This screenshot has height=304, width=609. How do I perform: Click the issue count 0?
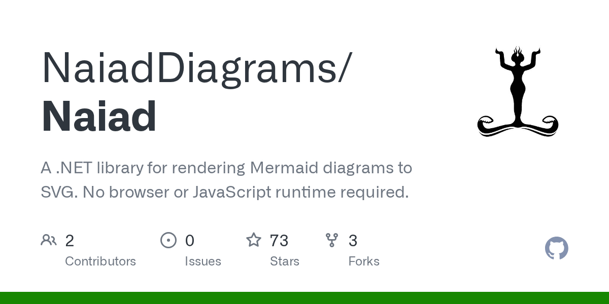[x=189, y=241]
